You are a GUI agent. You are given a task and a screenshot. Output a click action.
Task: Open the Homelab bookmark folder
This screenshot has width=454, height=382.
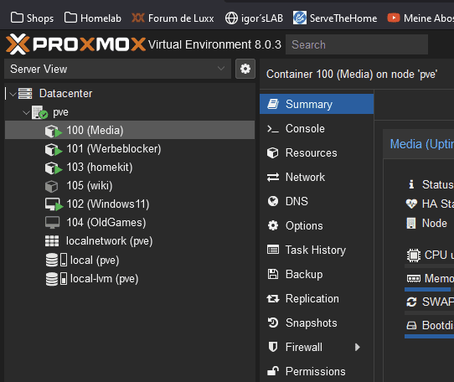click(93, 18)
